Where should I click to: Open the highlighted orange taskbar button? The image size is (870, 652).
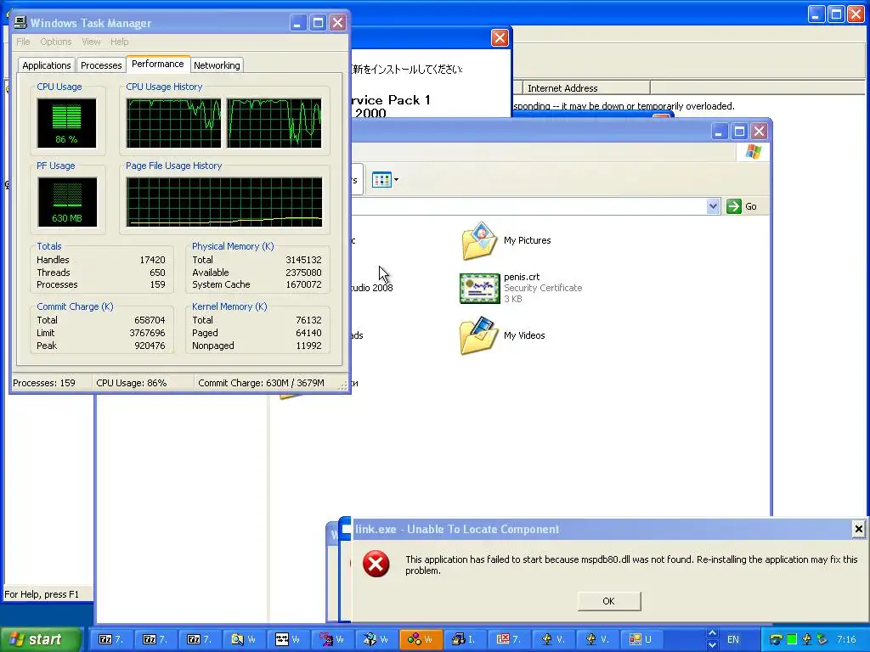[x=421, y=639]
